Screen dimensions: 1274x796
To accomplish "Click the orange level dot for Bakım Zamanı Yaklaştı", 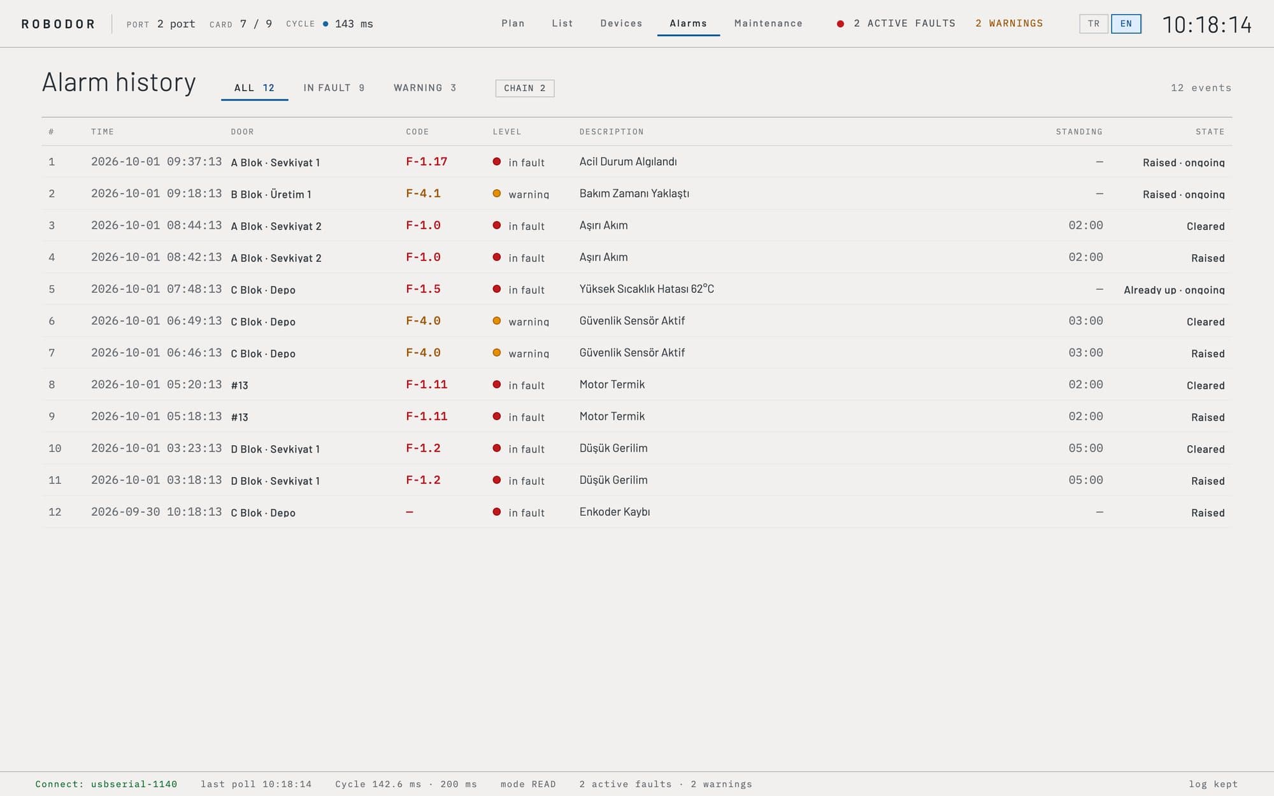I will [497, 194].
